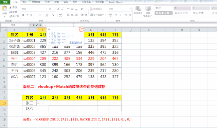This screenshot has width=217, height=128.
Task: Click the Insert Function fx button
Action: 40,25
